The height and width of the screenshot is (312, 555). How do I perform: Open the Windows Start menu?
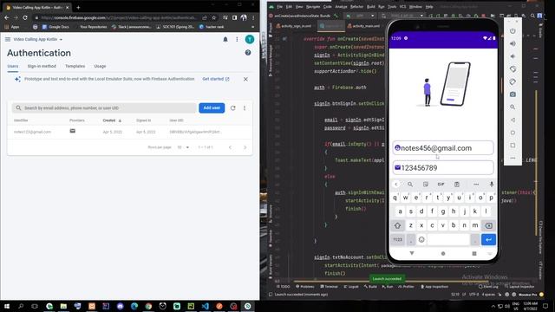pyautogui.click(x=6, y=306)
